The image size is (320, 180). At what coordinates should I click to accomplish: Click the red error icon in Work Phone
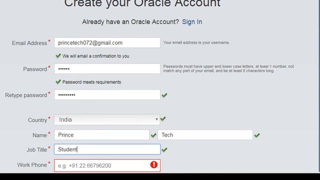pyautogui.click(x=154, y=164)
